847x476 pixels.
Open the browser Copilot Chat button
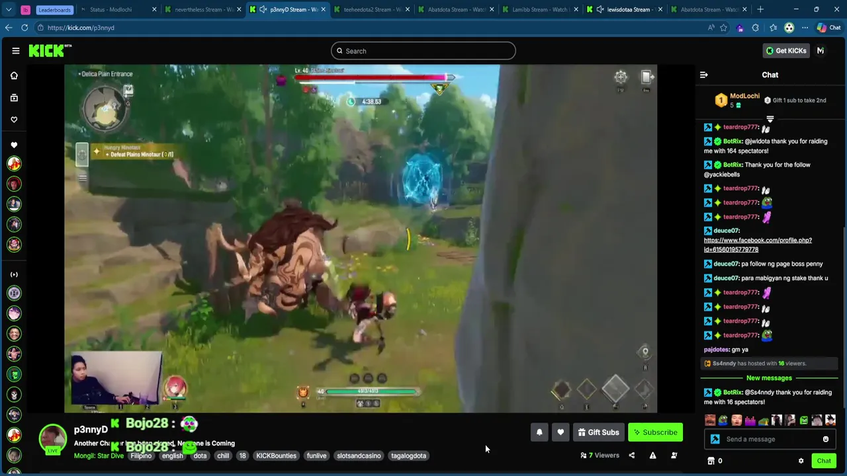[x=828, y=28]
